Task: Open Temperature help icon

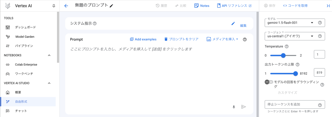Action: coord(286,46)
